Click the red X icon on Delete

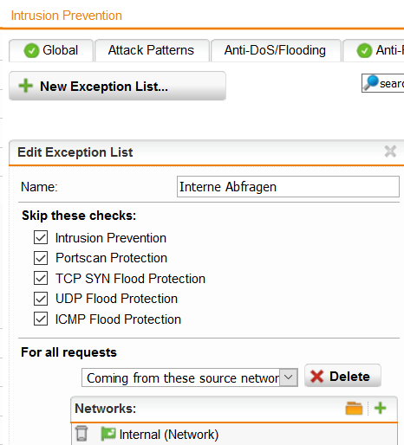pos(316,377)
